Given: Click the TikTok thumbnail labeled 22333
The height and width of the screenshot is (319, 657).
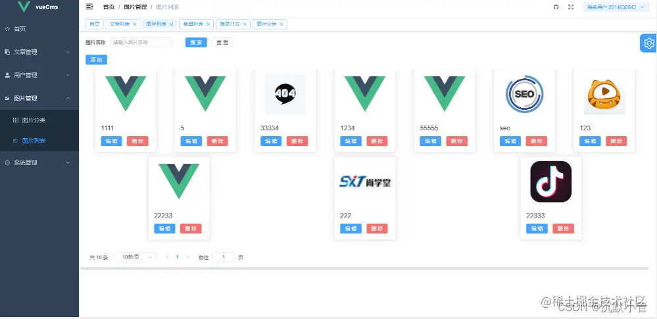Looking at the screenshot, I should 550,182.
